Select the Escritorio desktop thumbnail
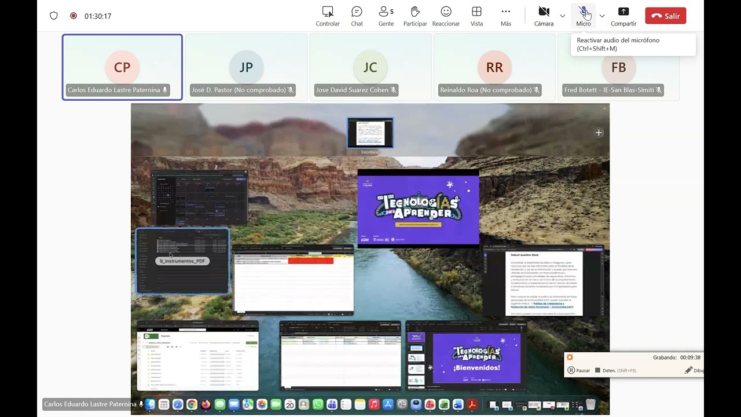Screen dimensions: 741x417 pyautogui.click(x=370, y=133)
